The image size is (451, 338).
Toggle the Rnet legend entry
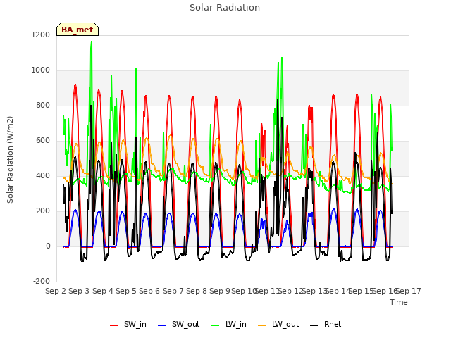click(326, 324)
